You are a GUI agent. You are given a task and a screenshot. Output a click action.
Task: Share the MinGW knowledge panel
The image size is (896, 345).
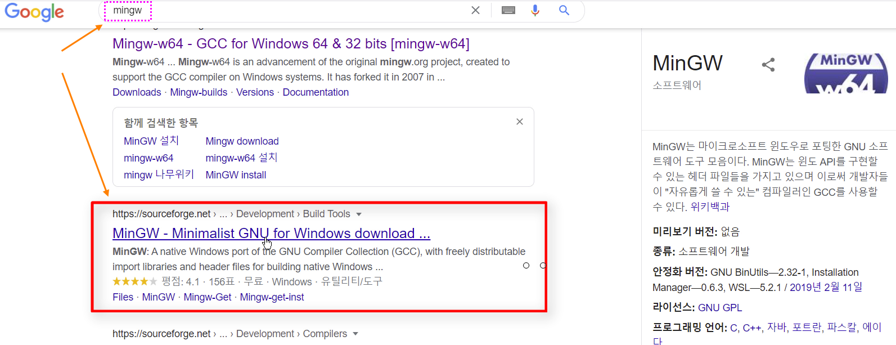(x=768, y=65)
